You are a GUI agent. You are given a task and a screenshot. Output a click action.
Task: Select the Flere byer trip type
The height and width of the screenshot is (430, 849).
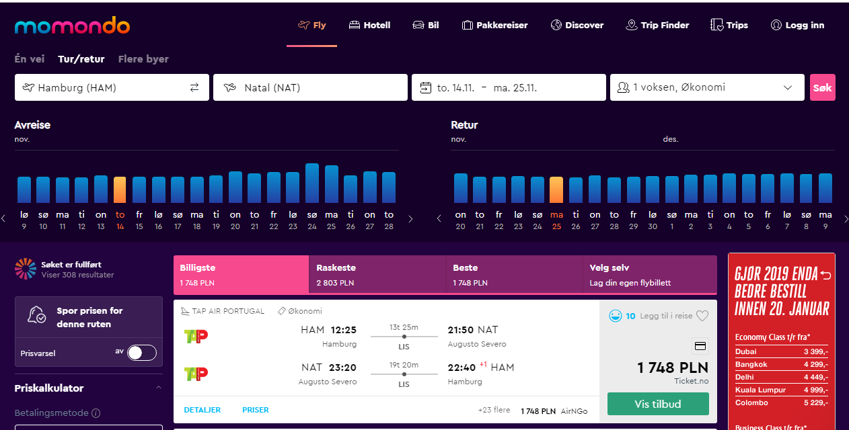coord(143,59)
